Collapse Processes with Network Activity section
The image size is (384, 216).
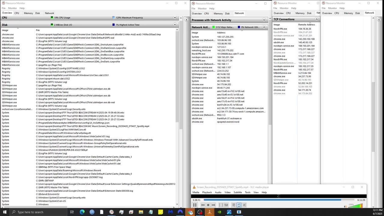pyautogui.click(x=264, y=20)
